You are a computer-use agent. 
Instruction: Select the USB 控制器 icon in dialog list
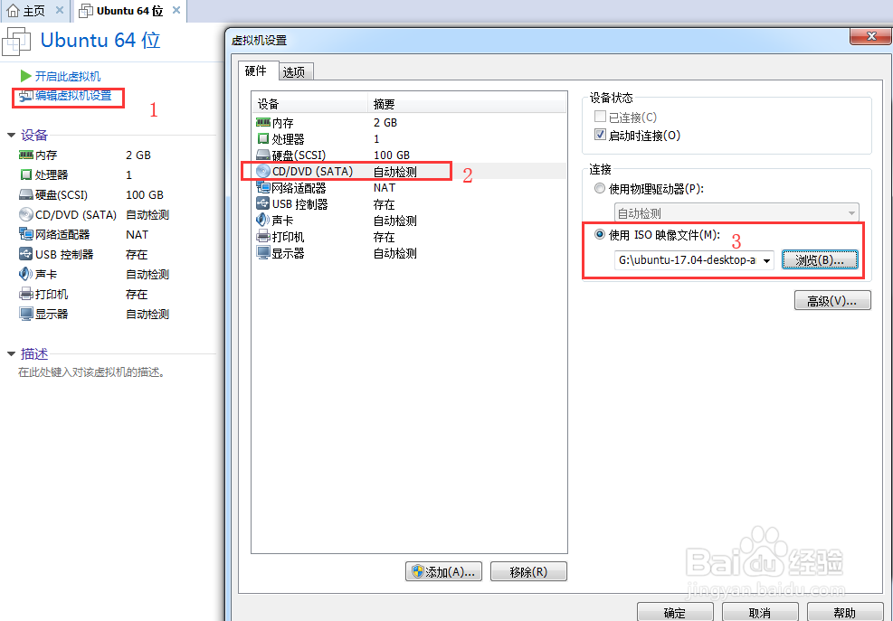(x=263, y=203)
